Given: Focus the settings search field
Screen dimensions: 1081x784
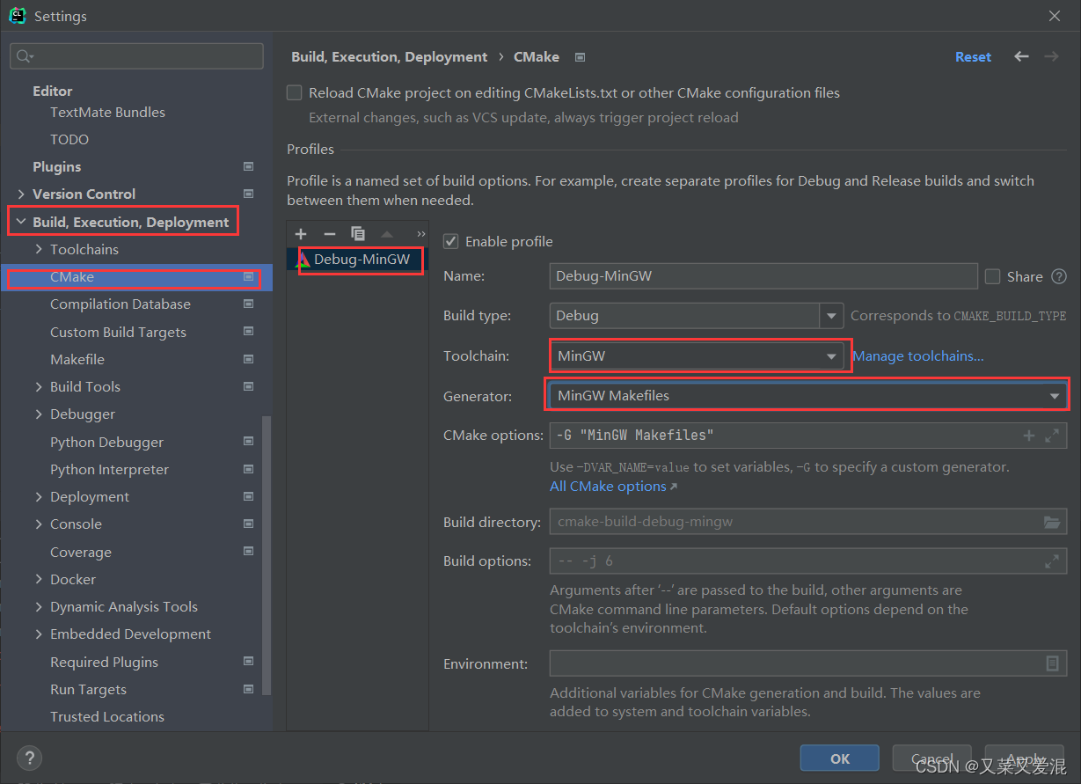Looking at the screenshot, I should point(136,56).
